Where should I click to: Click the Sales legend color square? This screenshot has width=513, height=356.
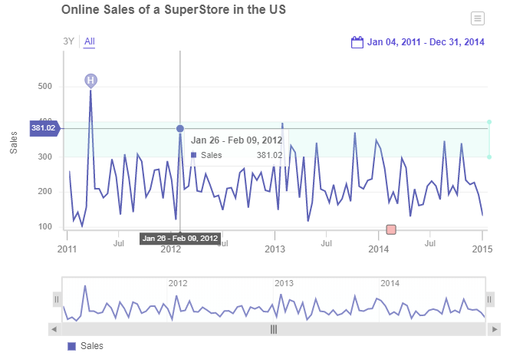[72, 346]
